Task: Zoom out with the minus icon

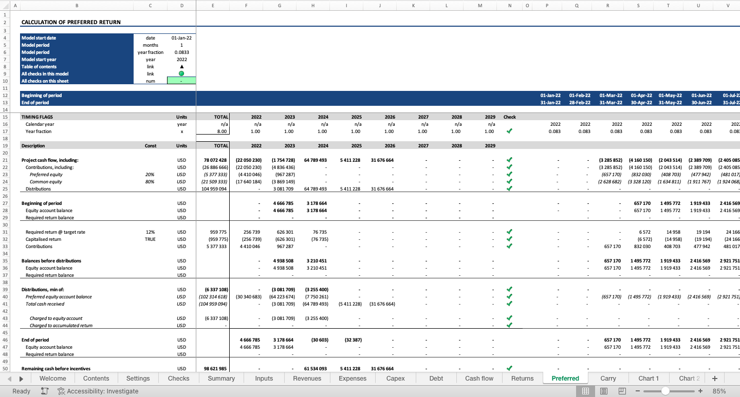Action: (x=638, y=391)
